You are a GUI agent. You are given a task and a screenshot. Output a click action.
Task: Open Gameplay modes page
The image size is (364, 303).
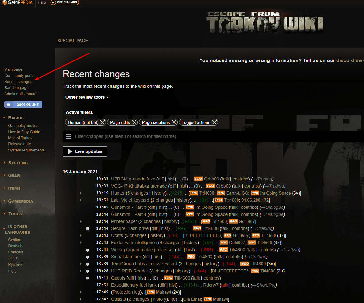tap(23, 125)
